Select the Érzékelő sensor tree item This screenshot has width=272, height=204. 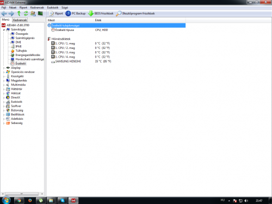(18, 64)
